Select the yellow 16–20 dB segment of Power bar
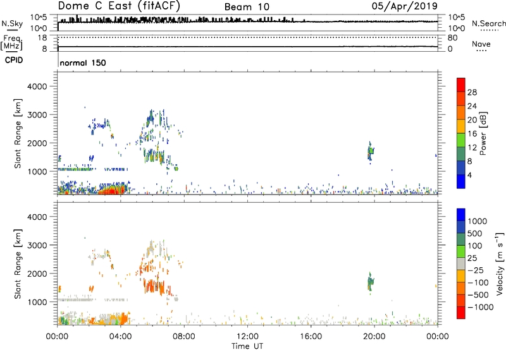 point(461,126)
